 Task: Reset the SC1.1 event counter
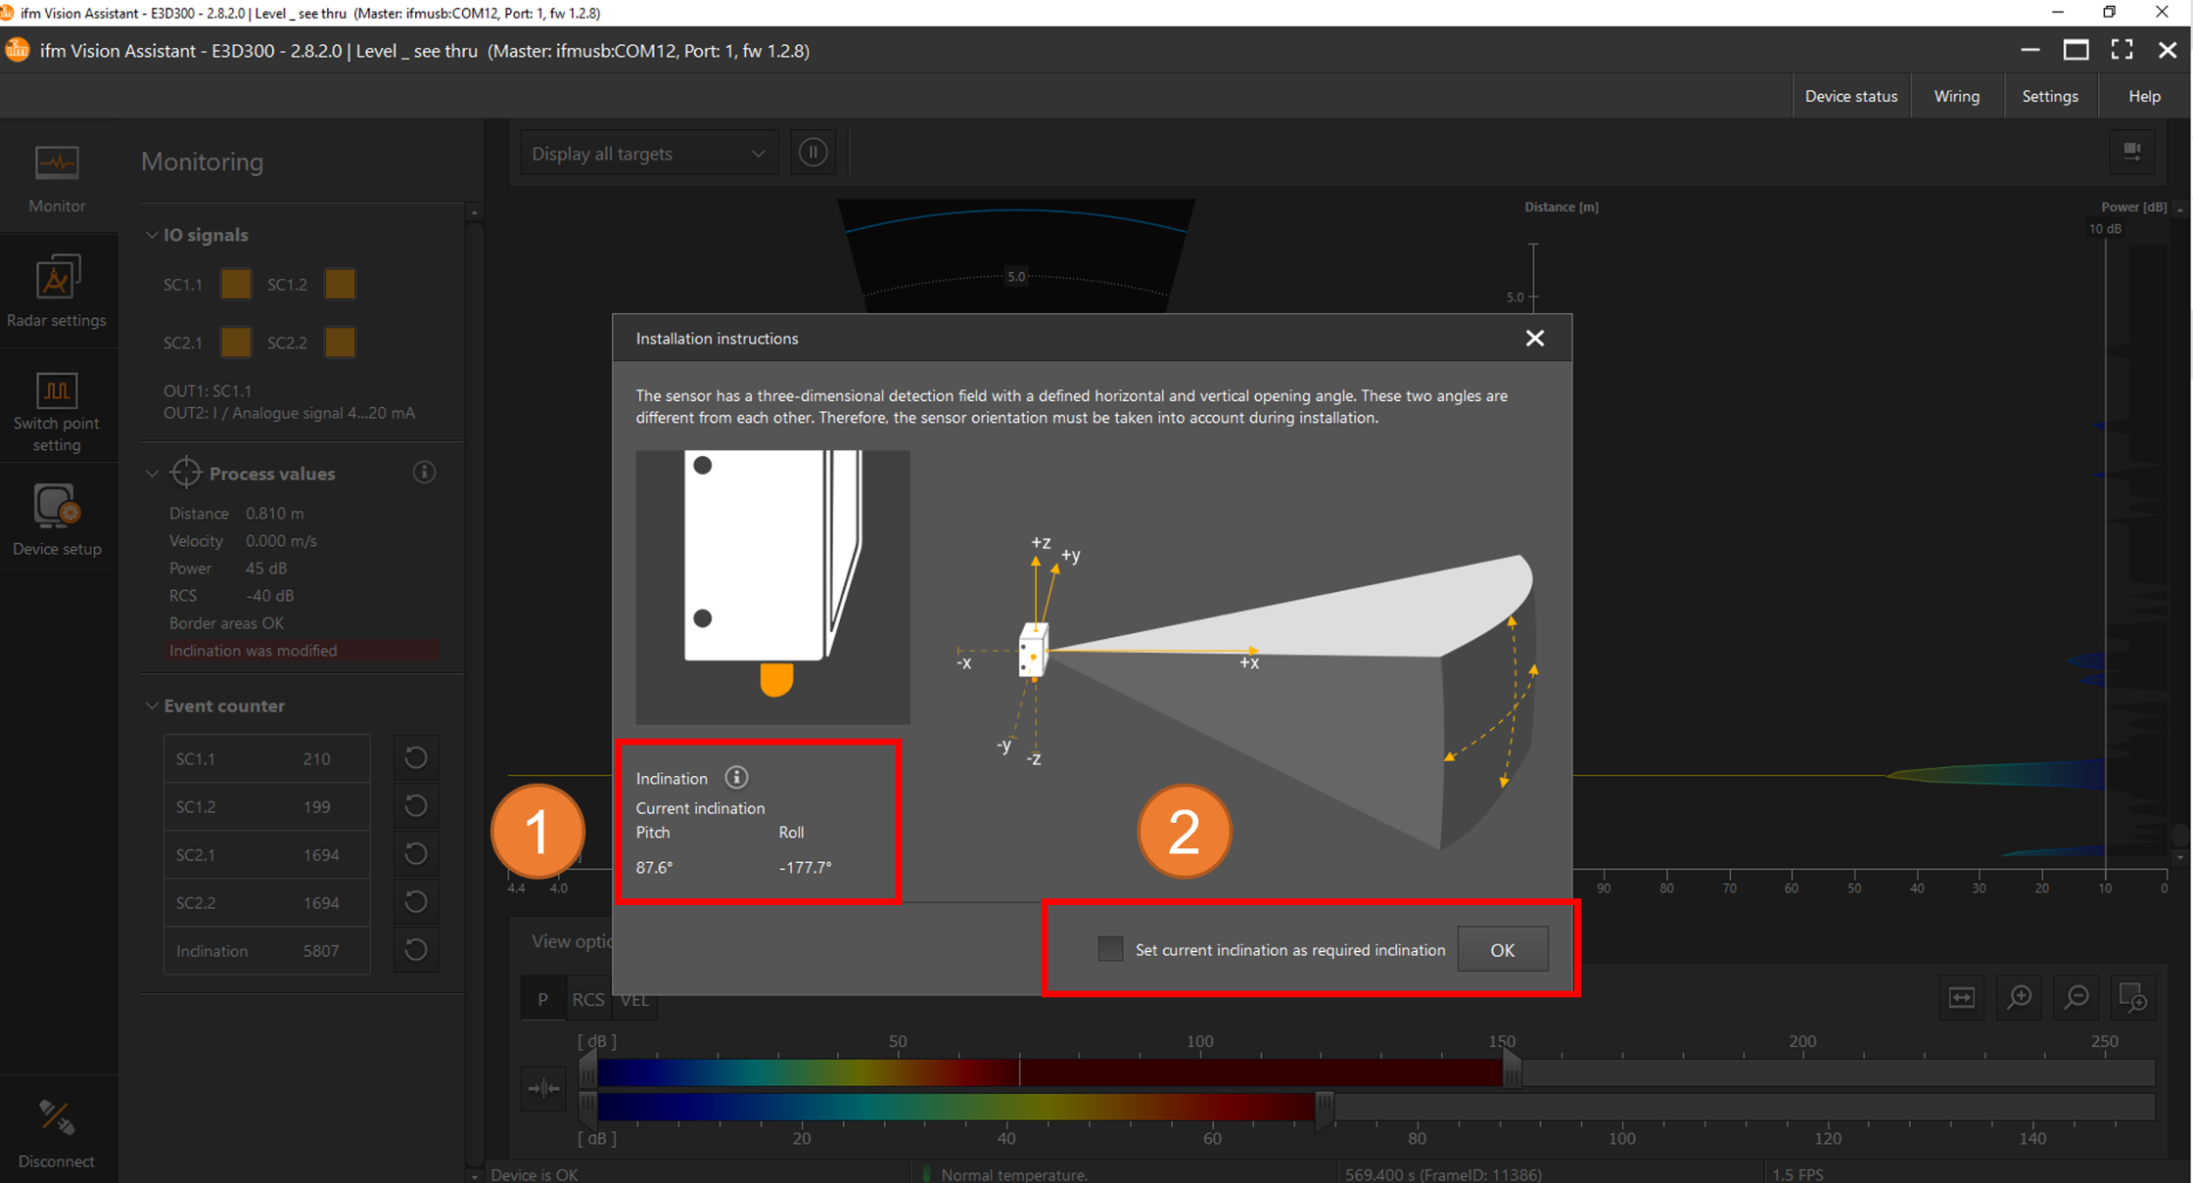(415, 758)
